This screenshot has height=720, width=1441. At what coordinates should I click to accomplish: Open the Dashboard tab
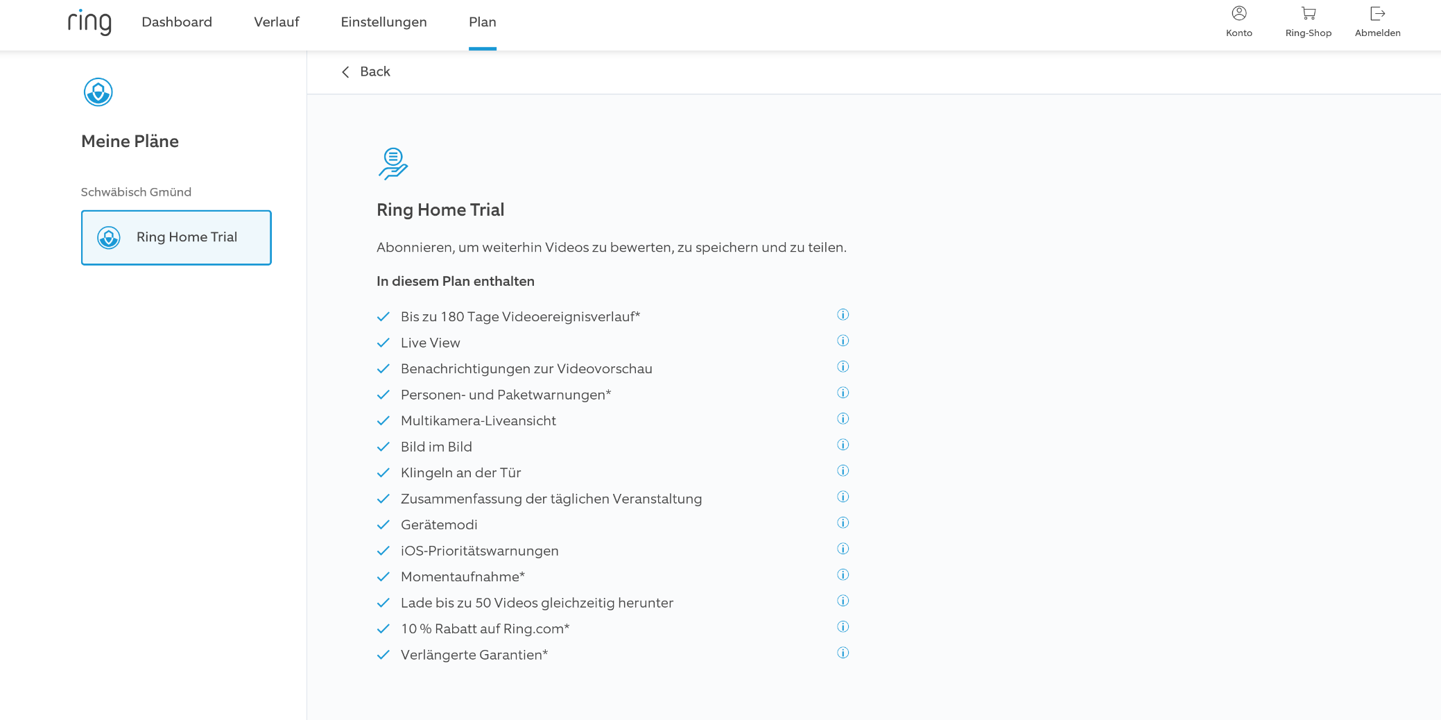[177, 22]
